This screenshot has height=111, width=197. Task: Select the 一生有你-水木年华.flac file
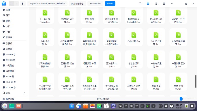pyautogui.click(x=67, y=82)
